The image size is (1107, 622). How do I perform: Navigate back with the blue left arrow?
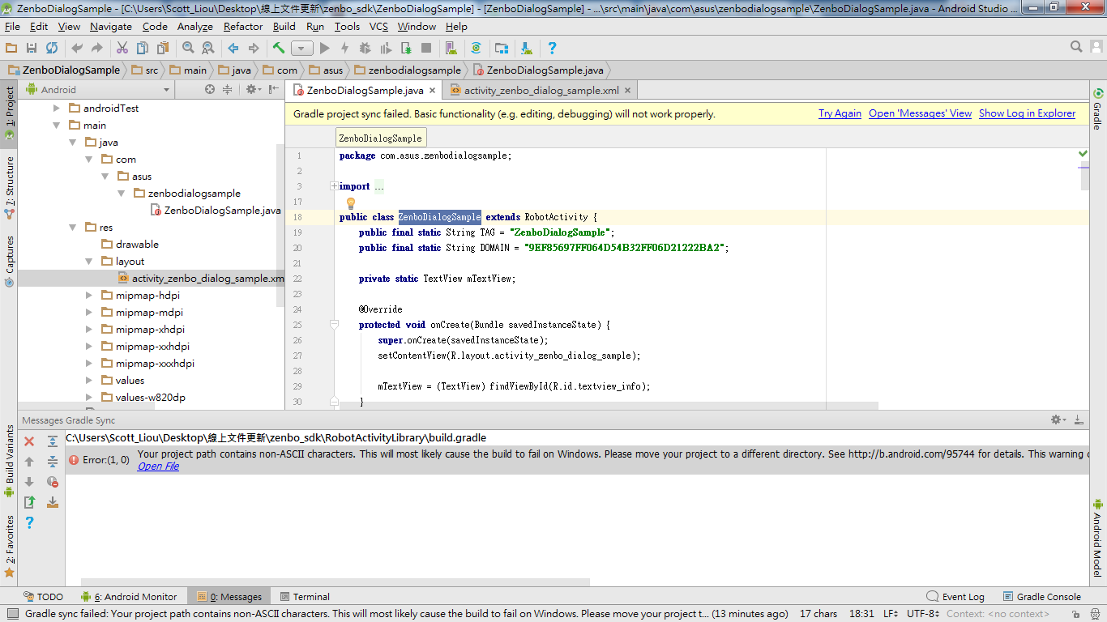[x=233, y=48]
